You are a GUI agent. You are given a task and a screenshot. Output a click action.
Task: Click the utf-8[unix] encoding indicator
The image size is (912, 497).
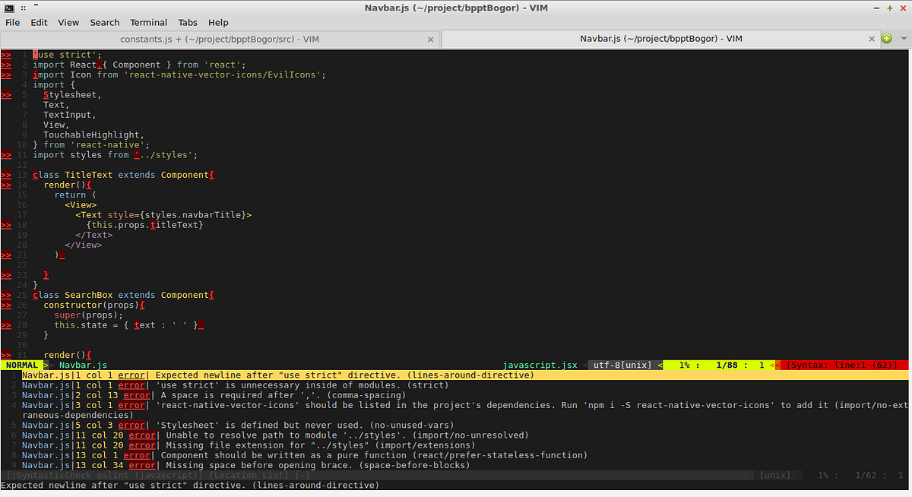coord(623,365)
